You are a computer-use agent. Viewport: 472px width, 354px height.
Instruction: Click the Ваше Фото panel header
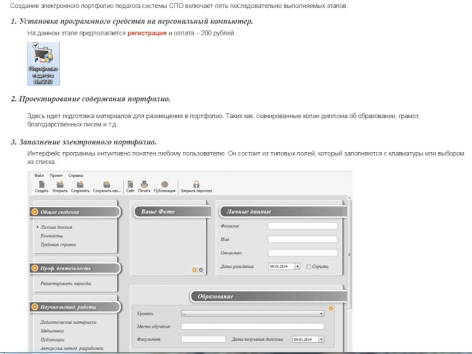click(172, 212)
